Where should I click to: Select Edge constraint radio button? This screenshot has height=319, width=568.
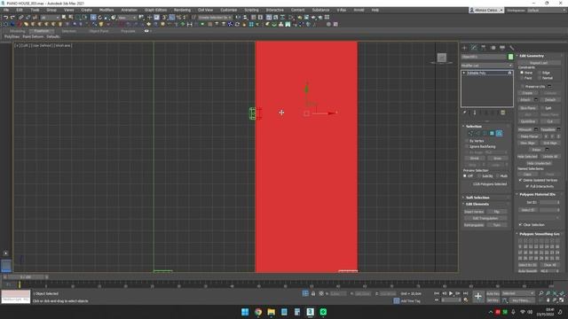[540, 73]
